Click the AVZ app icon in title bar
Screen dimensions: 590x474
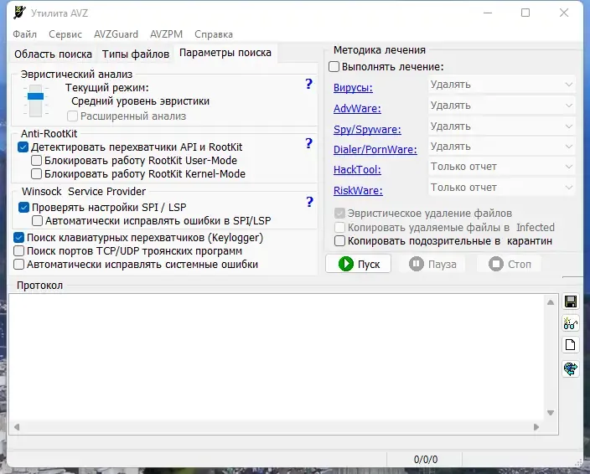[x=19, y=13]
